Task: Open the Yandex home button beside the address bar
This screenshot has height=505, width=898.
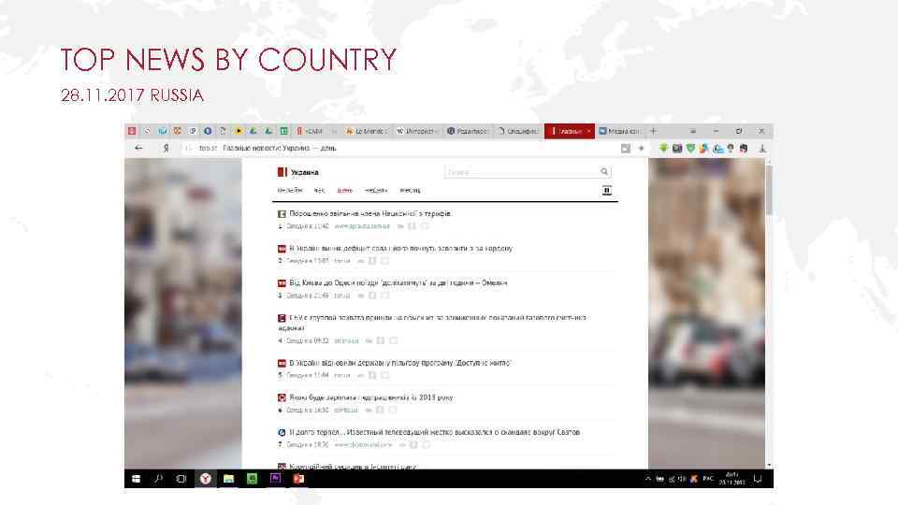Action: tap(167, 148)
